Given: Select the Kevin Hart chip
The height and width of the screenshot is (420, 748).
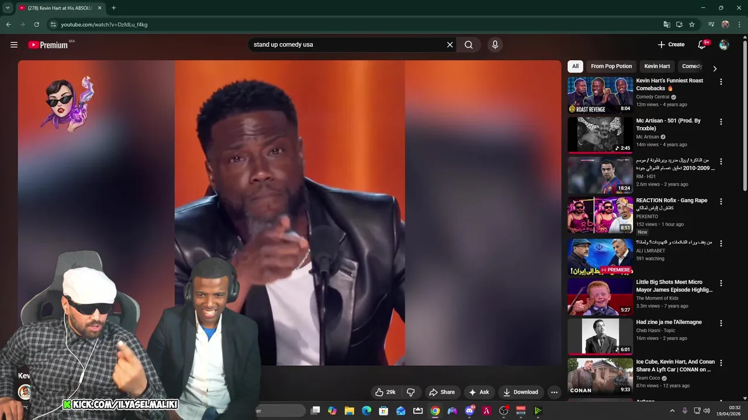Looking at the screenshot, I should click(657, 66).
